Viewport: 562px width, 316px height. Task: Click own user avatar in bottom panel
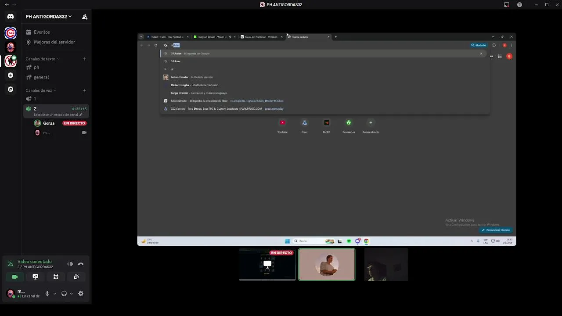11,294
